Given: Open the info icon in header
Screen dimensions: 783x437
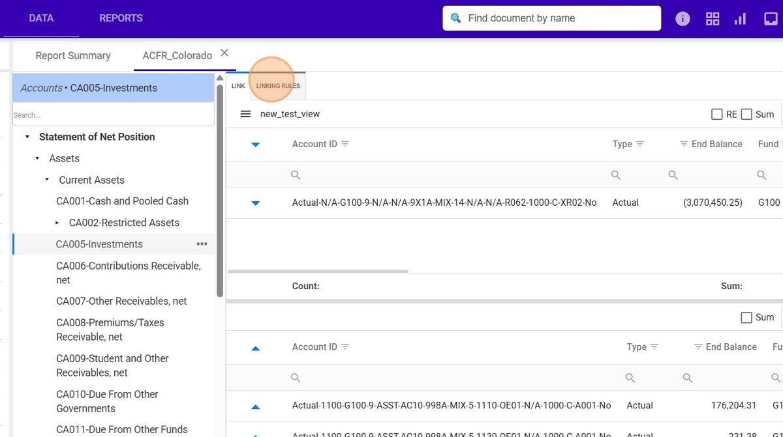Looking at the screenshot, I should pos(683,19).
